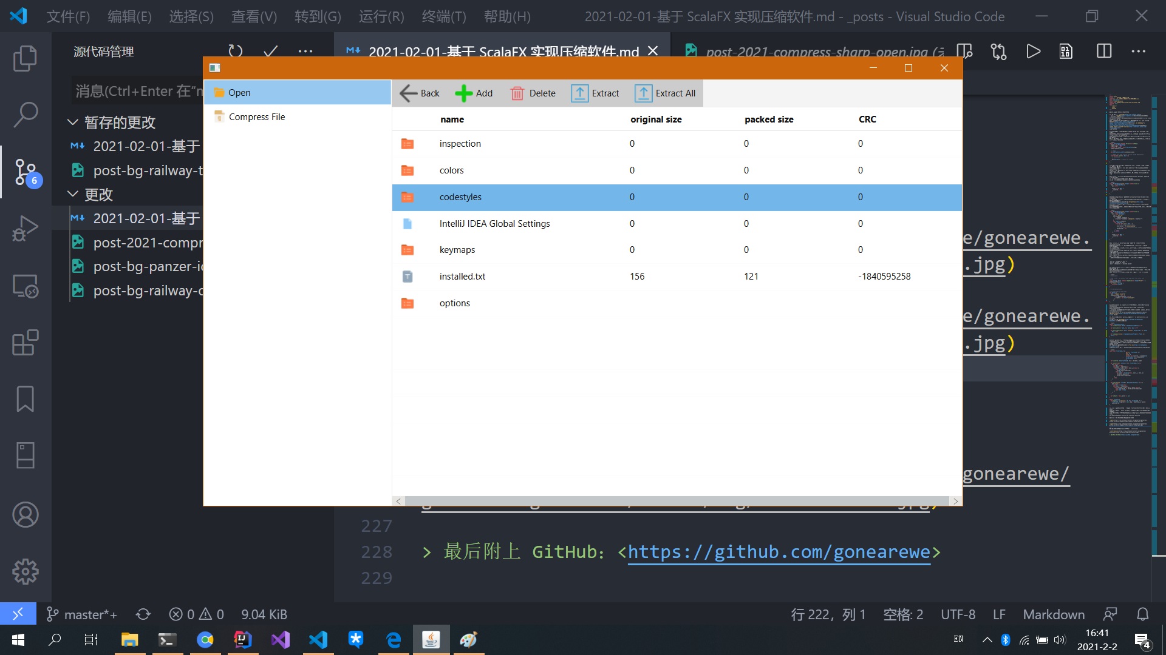Open the 终端(T) menu
Viewport: 1166px width, 655px height.
point(443,16)
